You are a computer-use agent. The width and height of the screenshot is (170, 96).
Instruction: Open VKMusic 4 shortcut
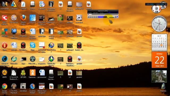pos(32,19)
